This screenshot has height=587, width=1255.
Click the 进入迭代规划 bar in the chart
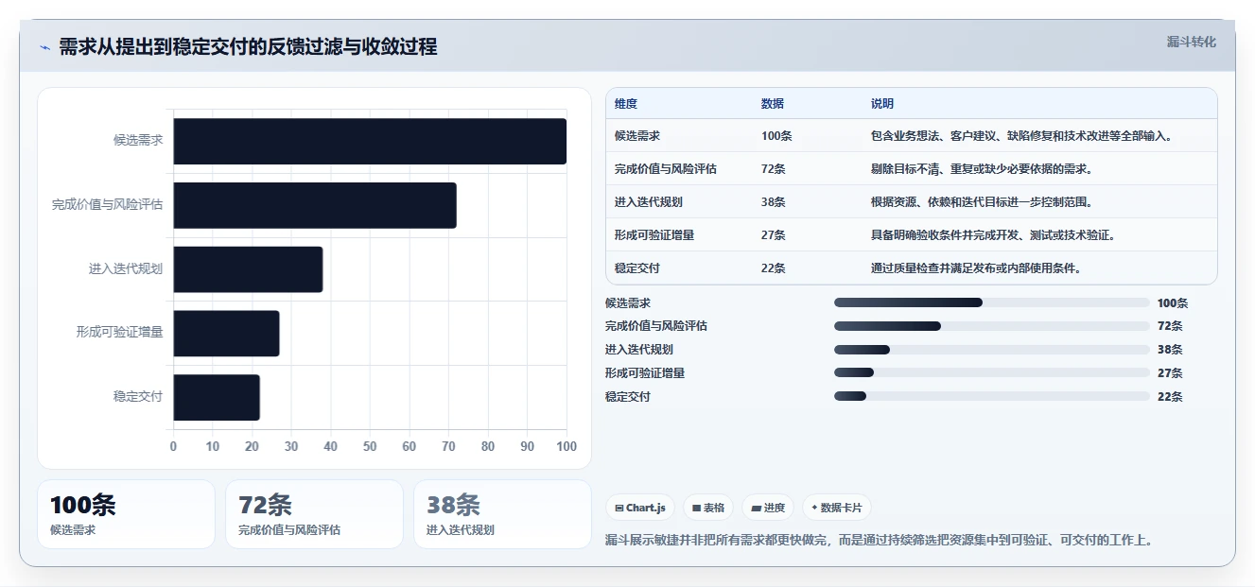[248, 269]
